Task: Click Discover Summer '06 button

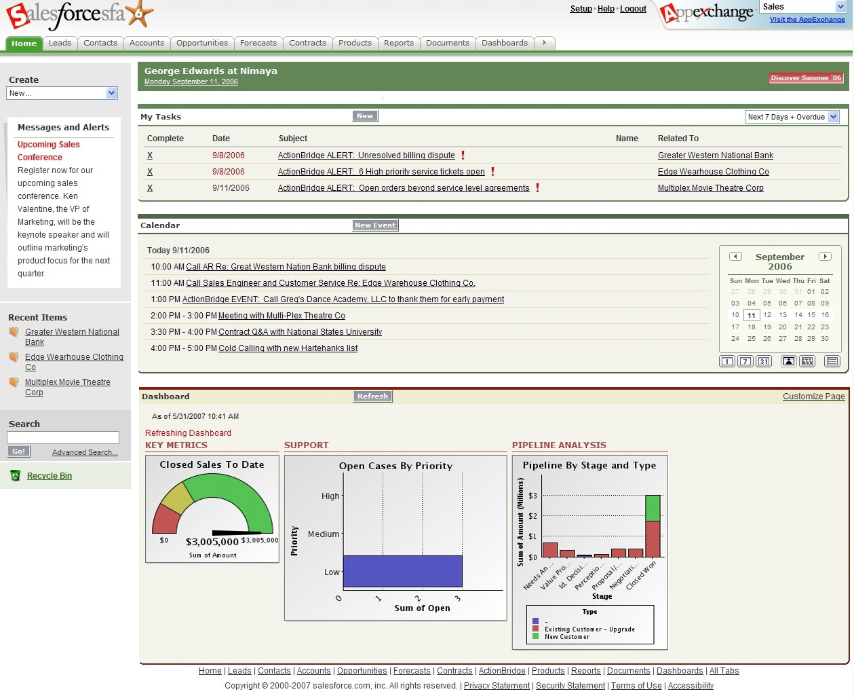Action: tap(806, 78)
